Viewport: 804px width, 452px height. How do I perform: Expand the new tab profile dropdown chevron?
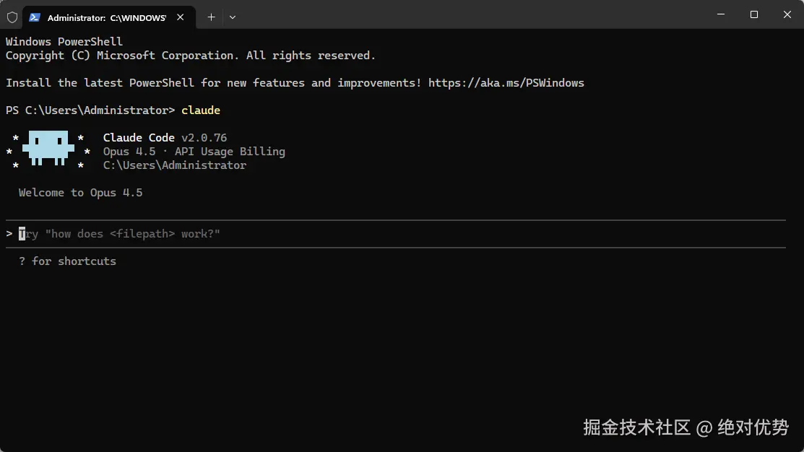coord(232,17)
